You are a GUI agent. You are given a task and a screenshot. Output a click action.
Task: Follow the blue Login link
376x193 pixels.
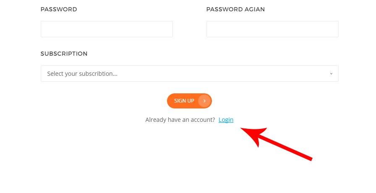226,120
